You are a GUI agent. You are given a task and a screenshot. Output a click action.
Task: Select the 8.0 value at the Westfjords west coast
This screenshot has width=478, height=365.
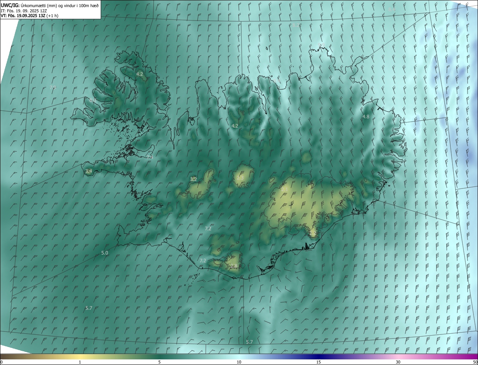pyautogui.click(x=93, y=101)
